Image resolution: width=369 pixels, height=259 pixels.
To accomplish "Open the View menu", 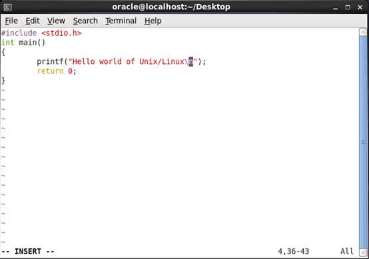I will [x=56, y=21].
